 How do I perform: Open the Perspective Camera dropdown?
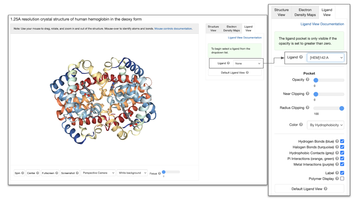coord(98,173)
